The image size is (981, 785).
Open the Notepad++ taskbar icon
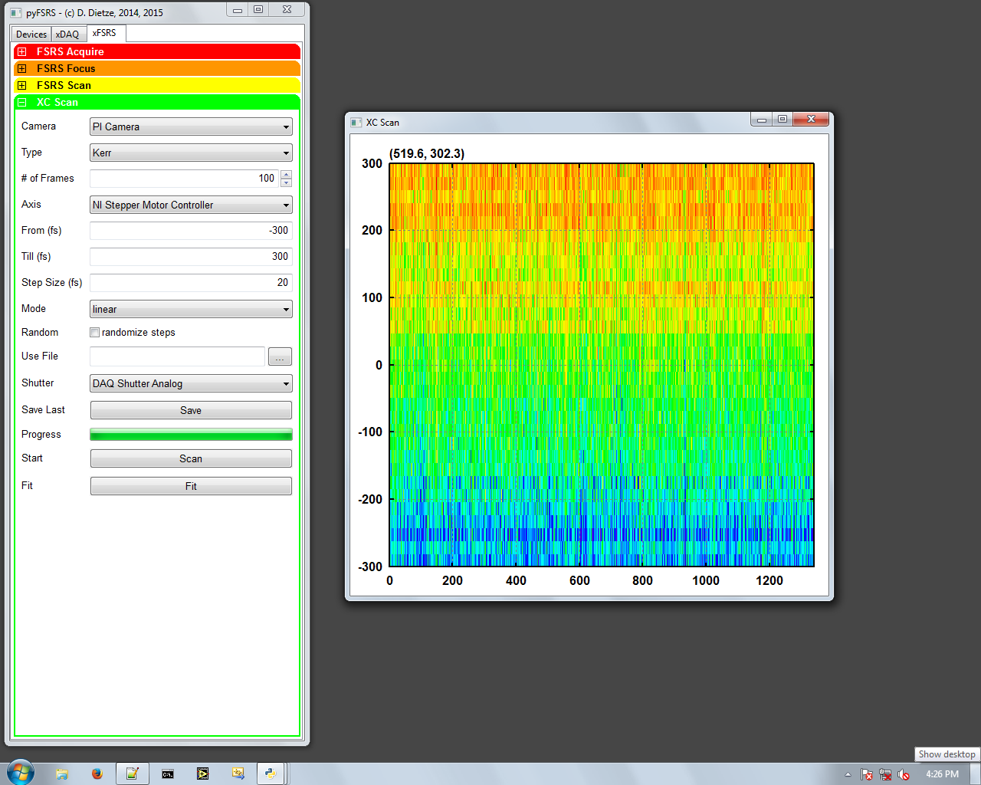click(132, 774)
